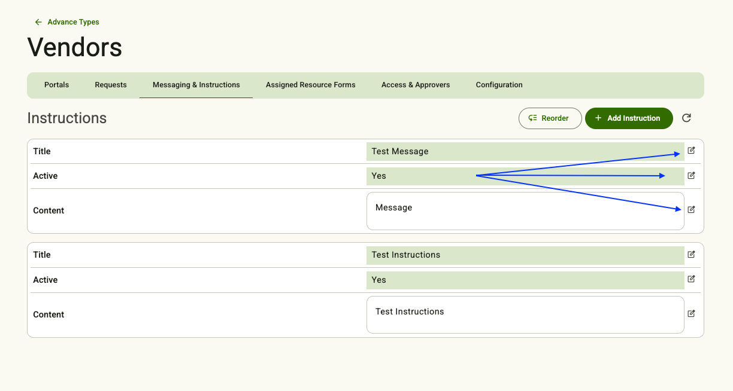Image resolution: width=733 pixels, height=391 pixels.
Task: Edit the Test Instructions title field
Action: click(691, 255)
